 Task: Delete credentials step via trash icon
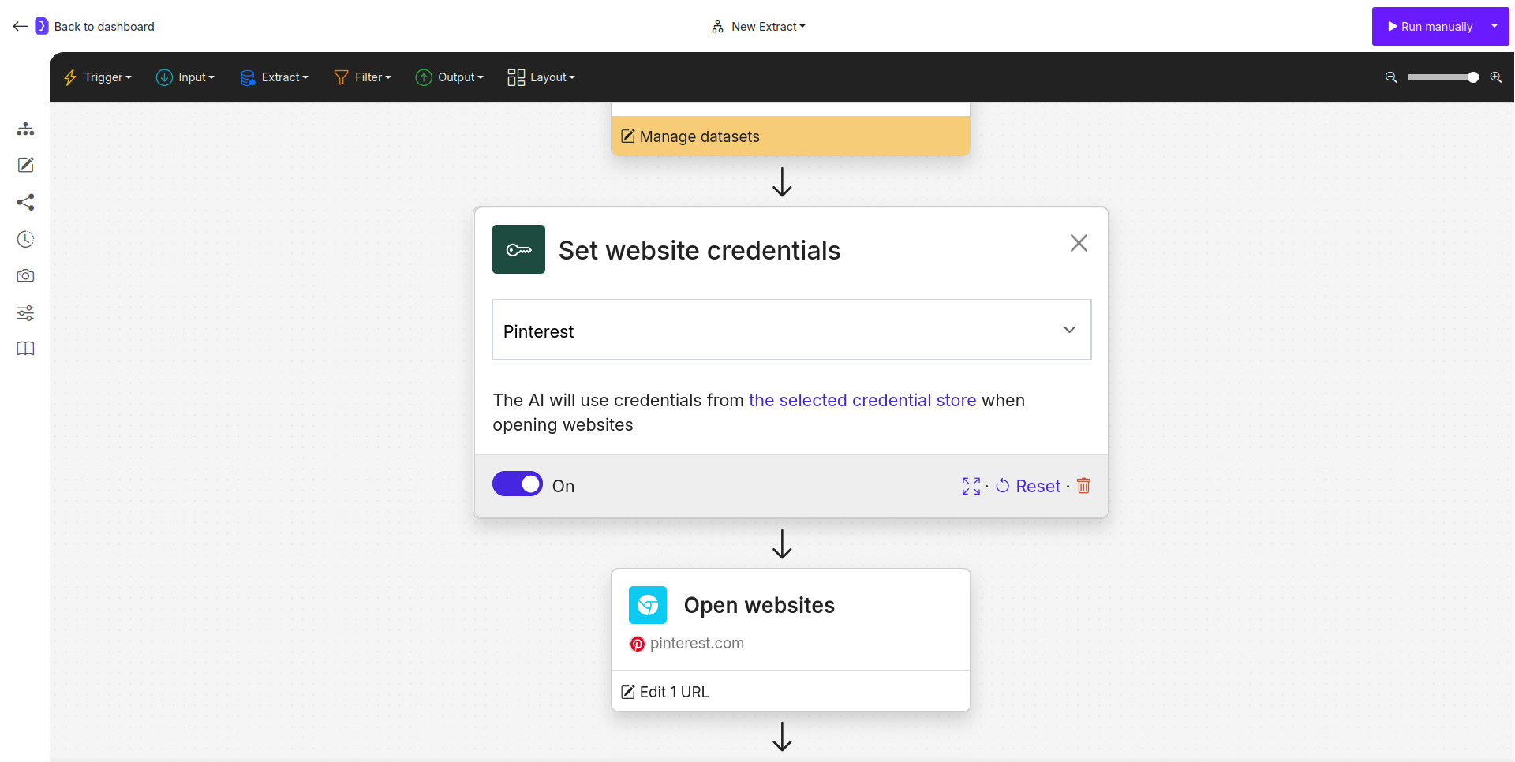click(x=1083, y=486)
